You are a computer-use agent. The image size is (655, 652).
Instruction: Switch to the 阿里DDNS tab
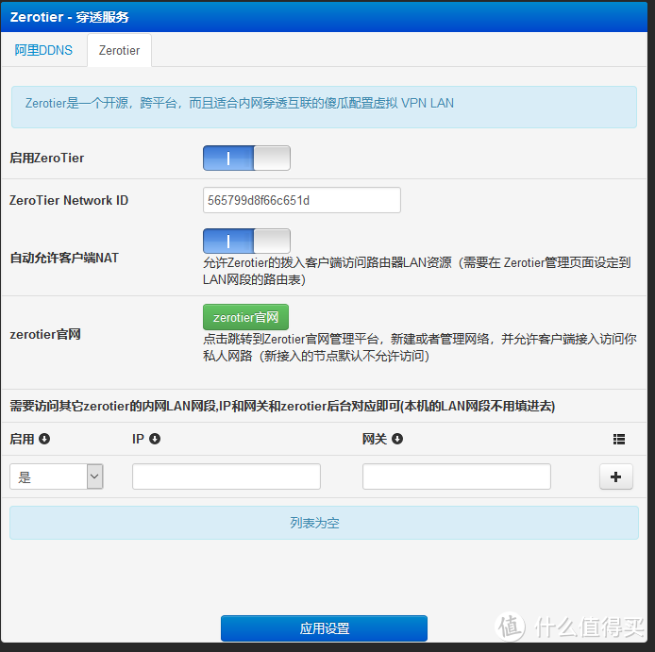43,50
